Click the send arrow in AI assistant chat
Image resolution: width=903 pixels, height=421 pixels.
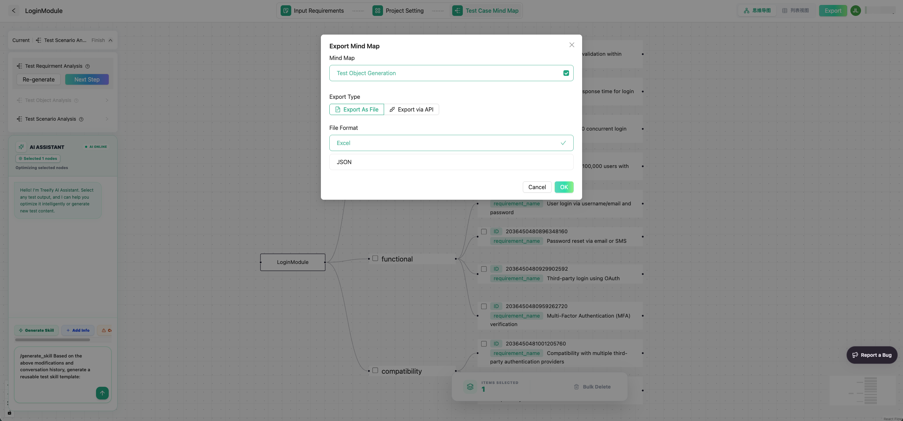coord(102,393)
